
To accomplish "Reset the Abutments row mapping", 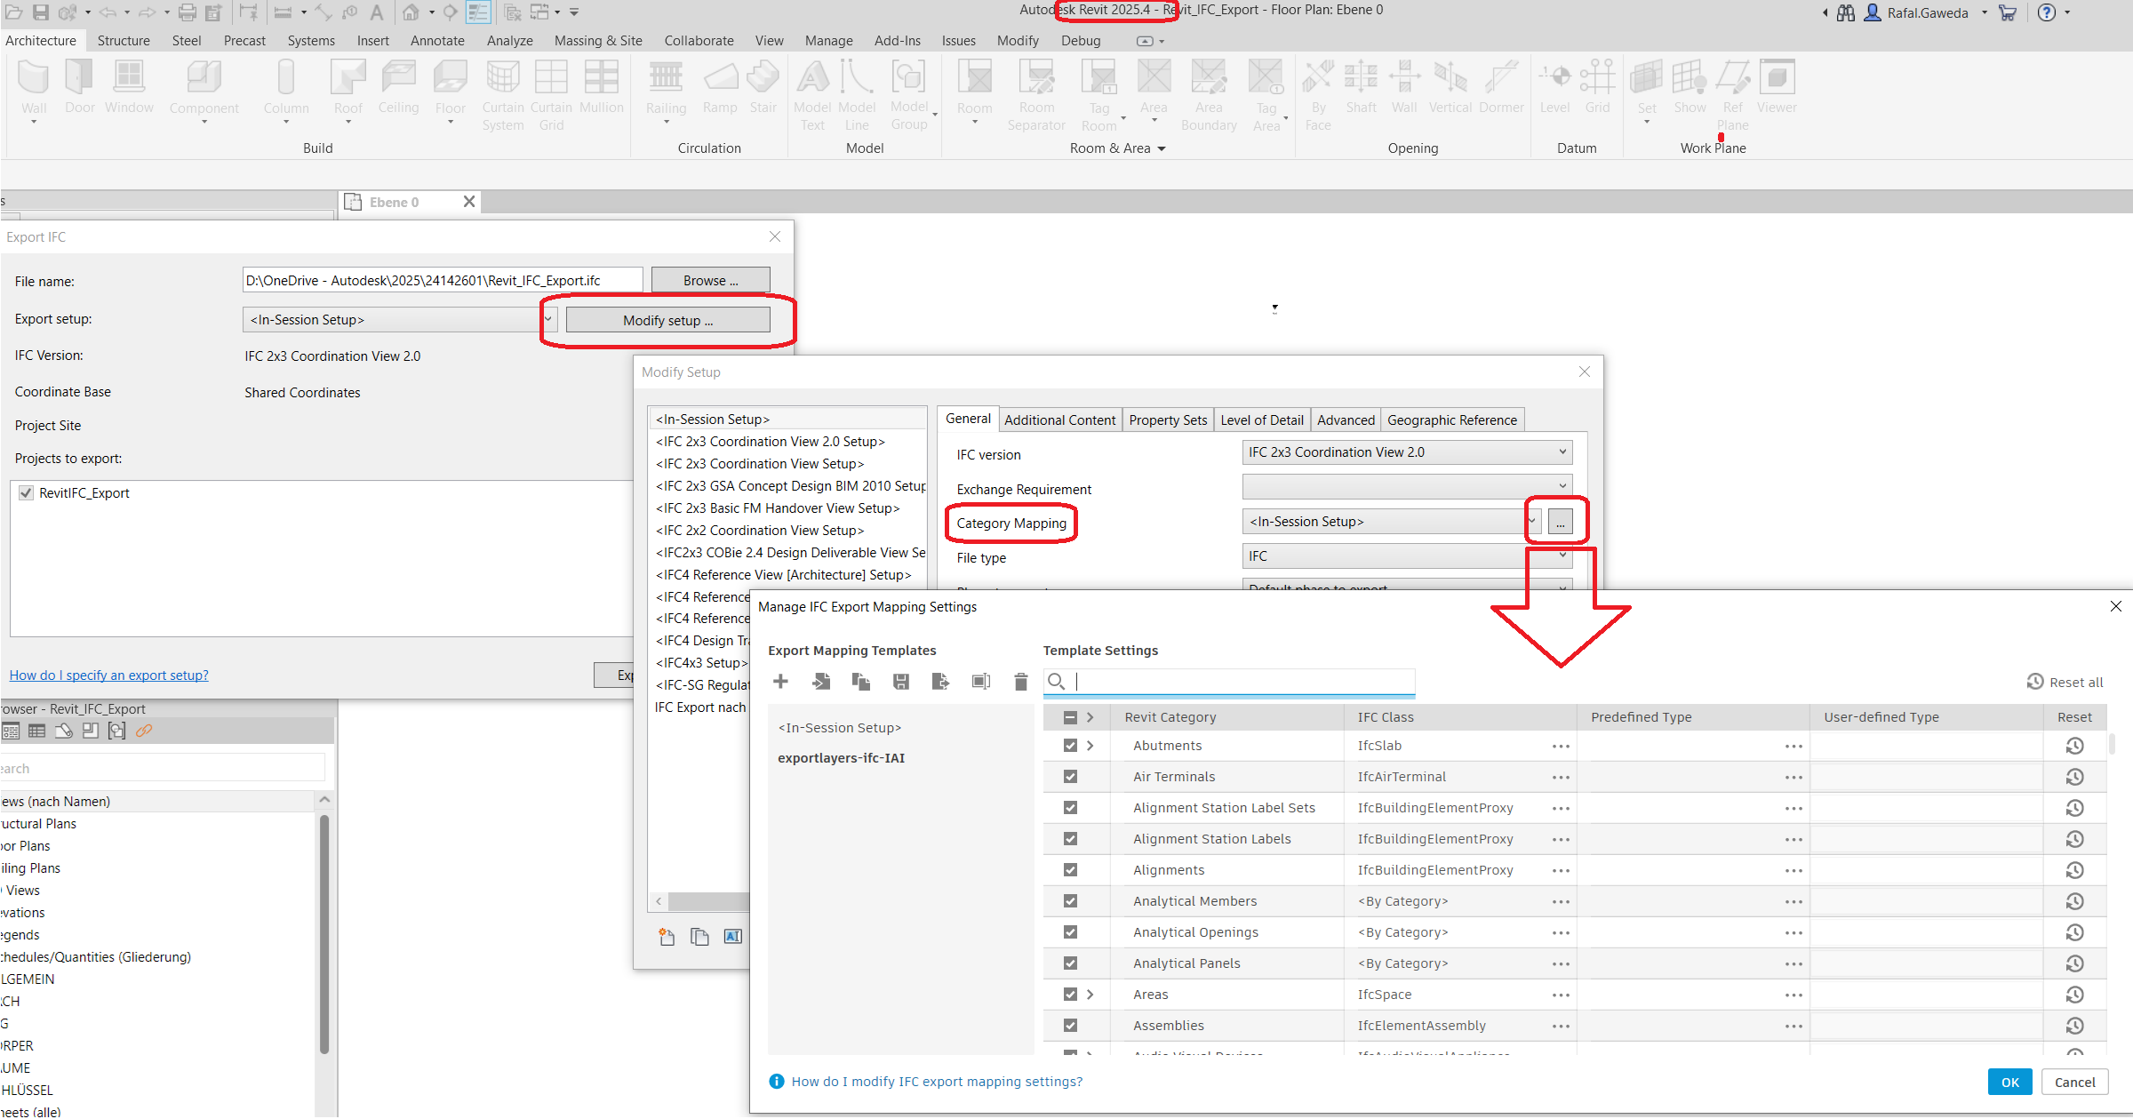I will tap(2074, 746).
